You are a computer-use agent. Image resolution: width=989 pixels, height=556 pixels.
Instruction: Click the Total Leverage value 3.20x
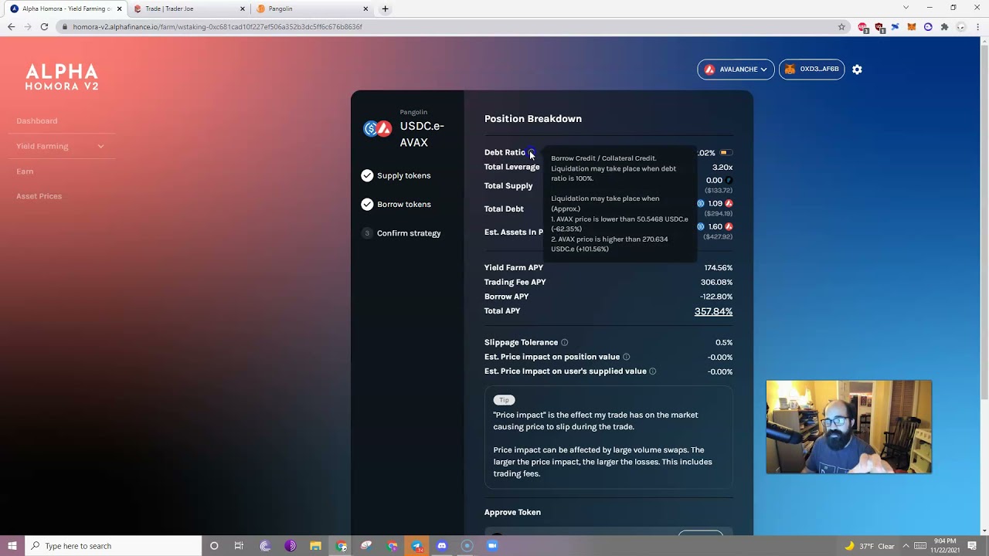[x=722, y=168]
